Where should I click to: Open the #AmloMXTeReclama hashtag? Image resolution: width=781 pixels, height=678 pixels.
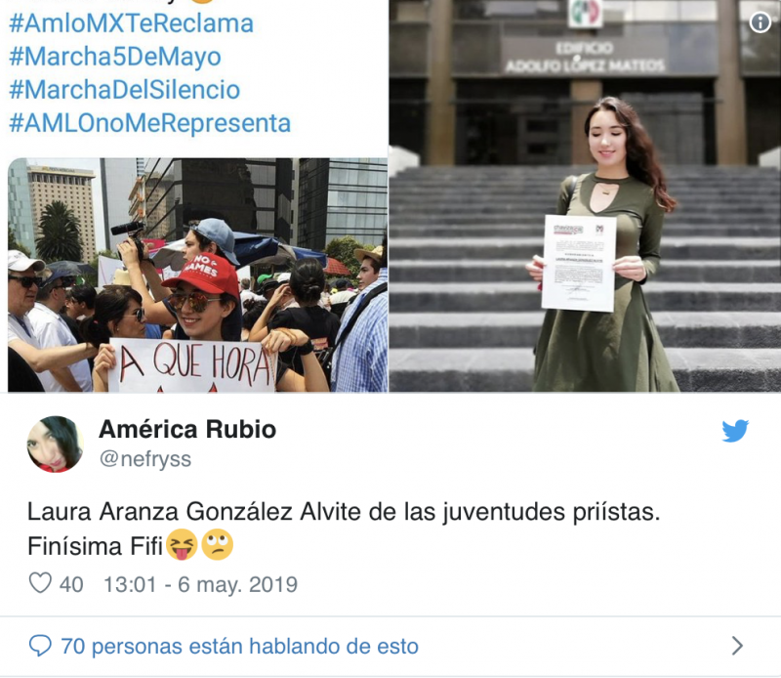(x=132, y=23)
